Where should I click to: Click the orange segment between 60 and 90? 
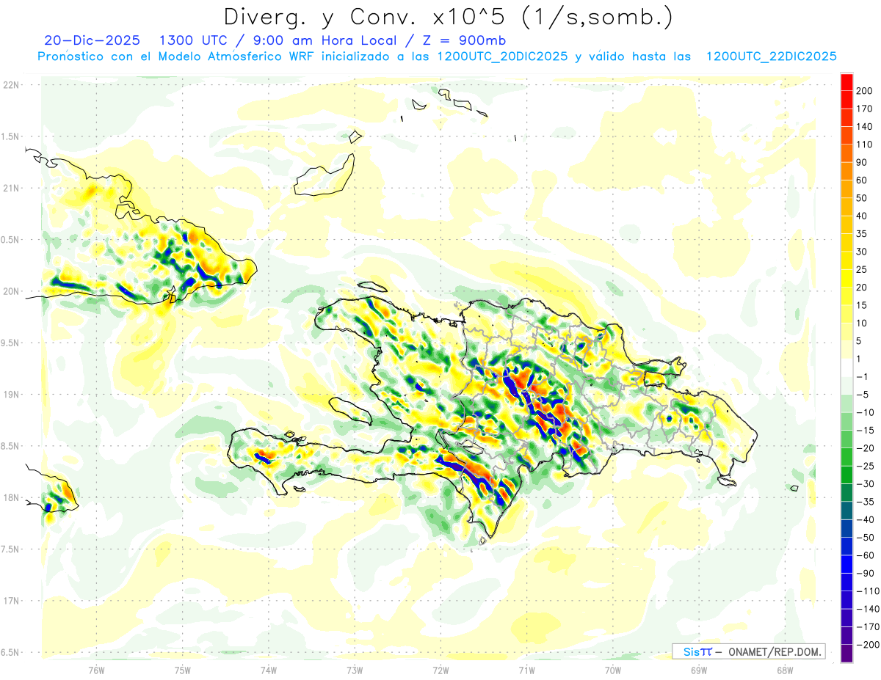coord(847,171)
